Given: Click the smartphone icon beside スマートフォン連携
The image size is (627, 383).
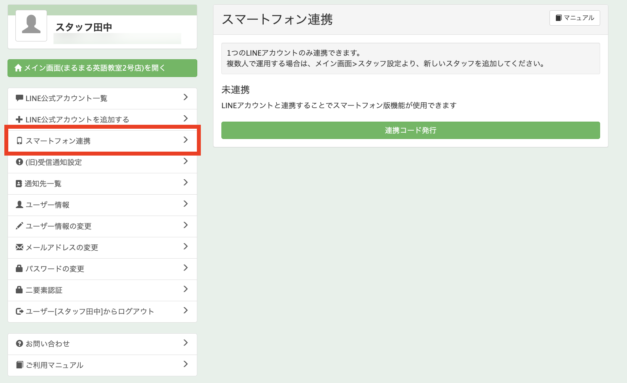Looking at the screenshot, I should [x=19, y=141].
